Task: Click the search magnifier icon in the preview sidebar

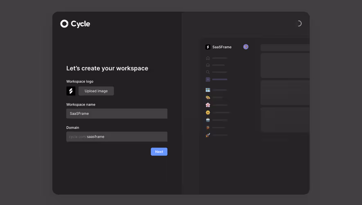Action: click(208, 72)
